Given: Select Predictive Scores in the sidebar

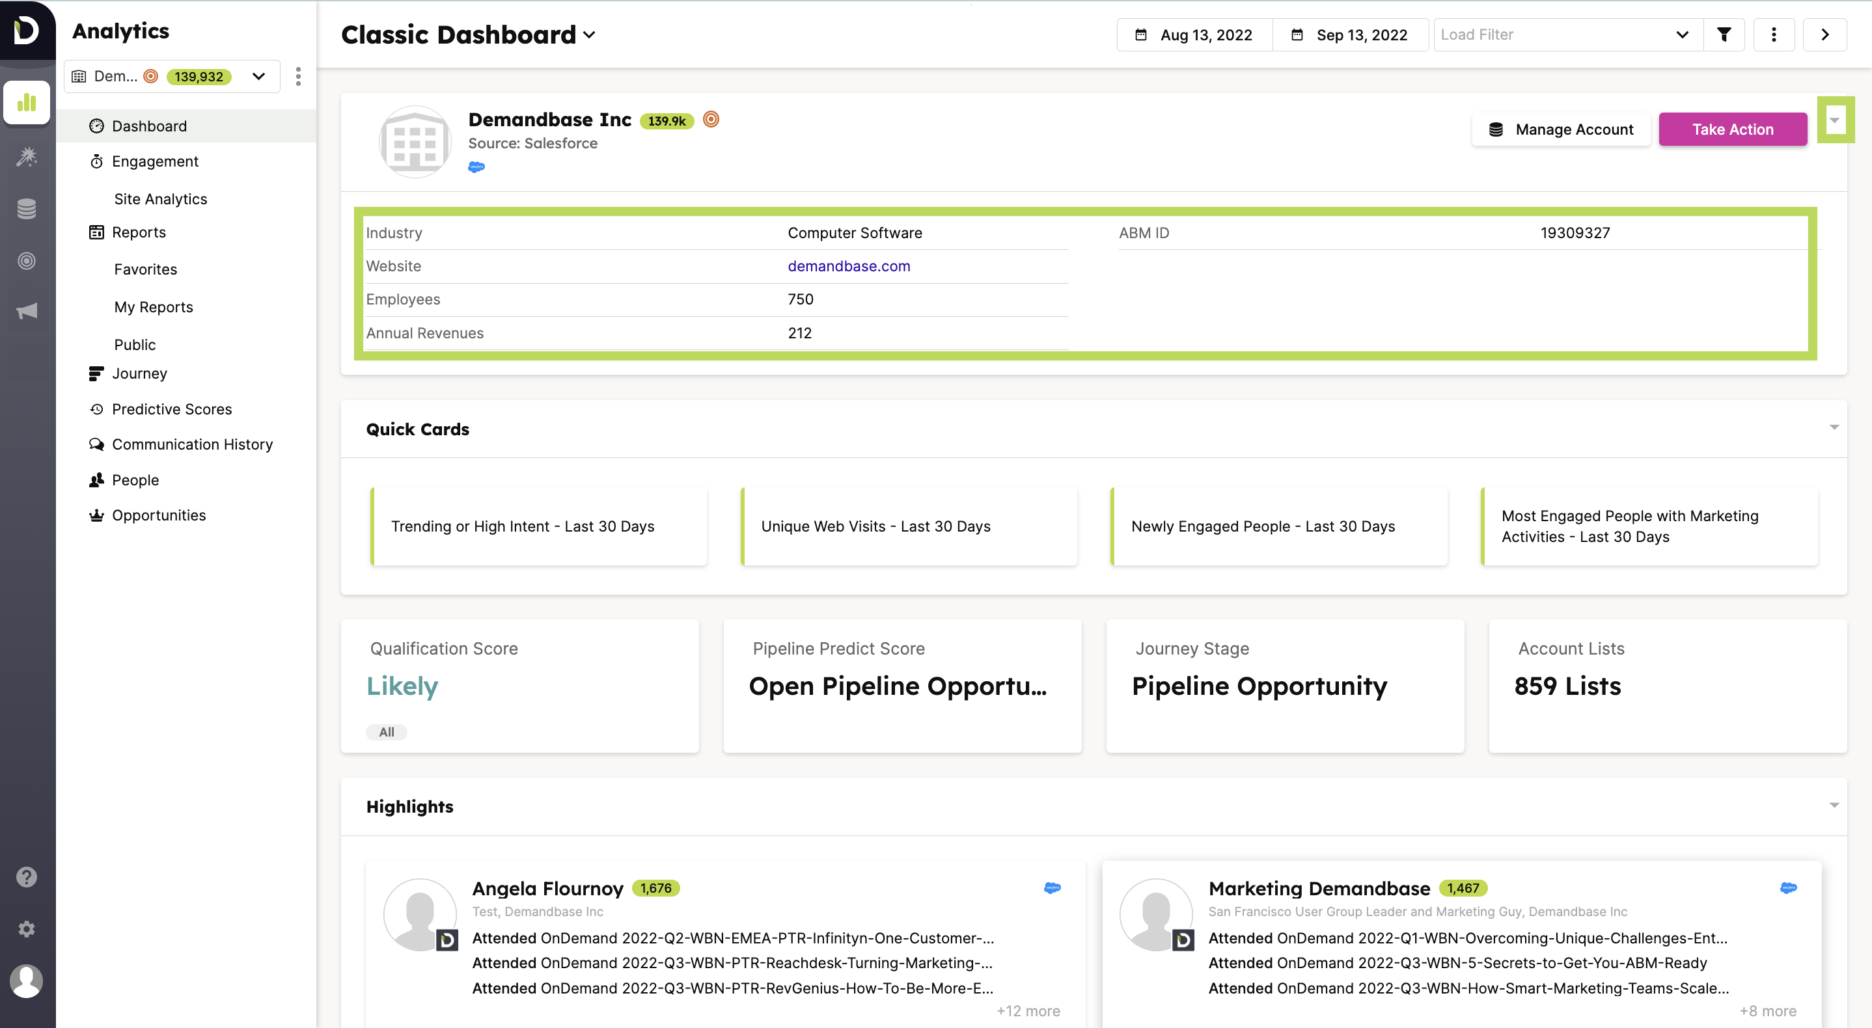Looking at the screenshot, I should click(x=171, y=409).
